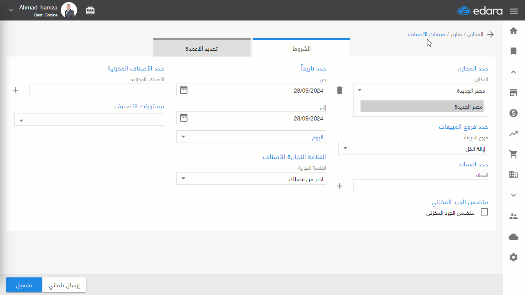
Task: Delete selected warehouse with trash icon
Action: [340, 90]
